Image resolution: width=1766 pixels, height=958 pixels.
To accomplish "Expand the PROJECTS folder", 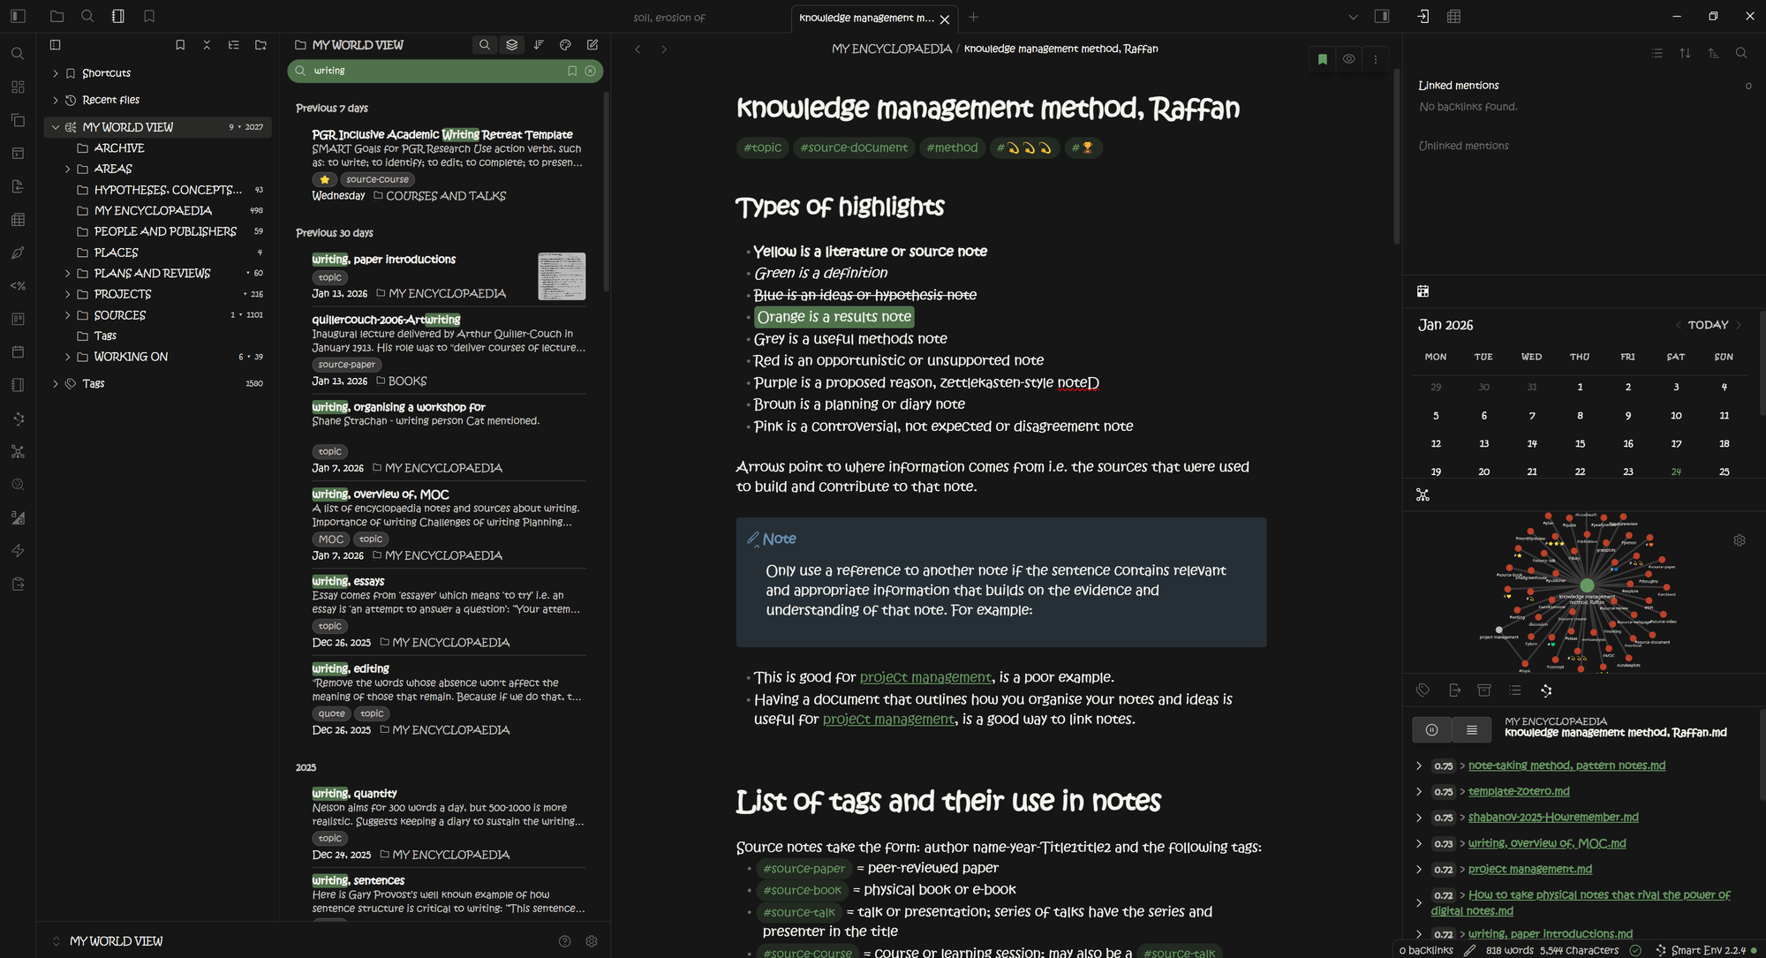I will [68, 294].
